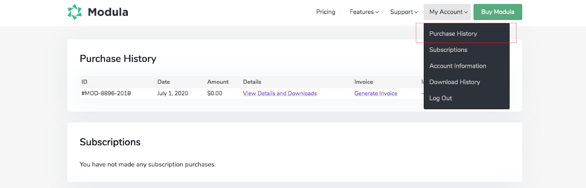Click the Purchase History section heading
Screen dimensions: 586x188
click(x=118, y=59)
